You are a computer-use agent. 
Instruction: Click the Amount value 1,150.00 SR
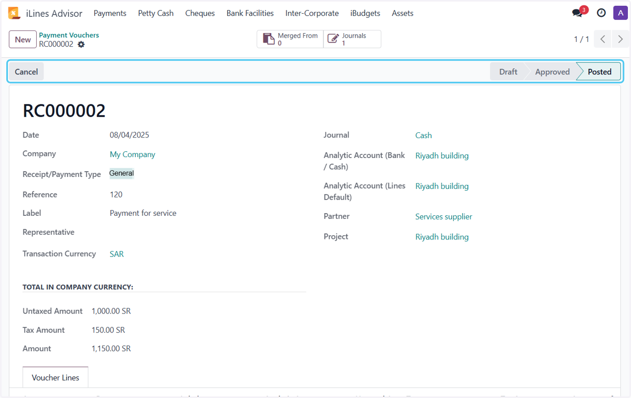point(111,349)
